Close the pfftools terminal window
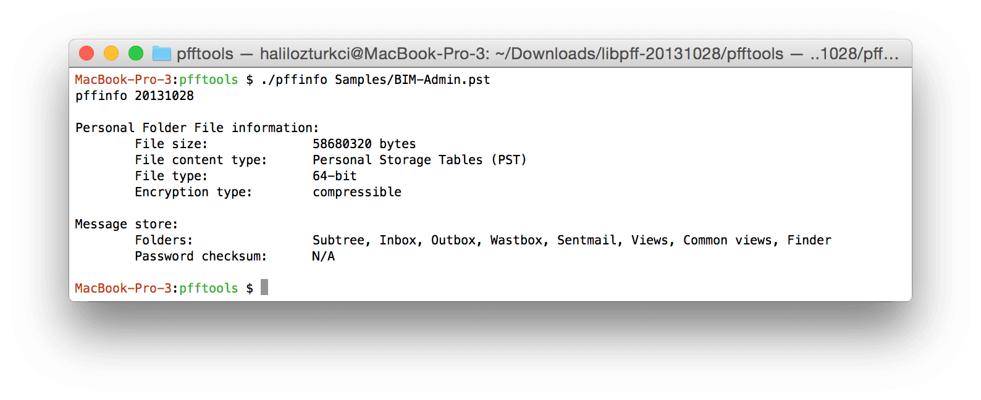 [87, 54]
